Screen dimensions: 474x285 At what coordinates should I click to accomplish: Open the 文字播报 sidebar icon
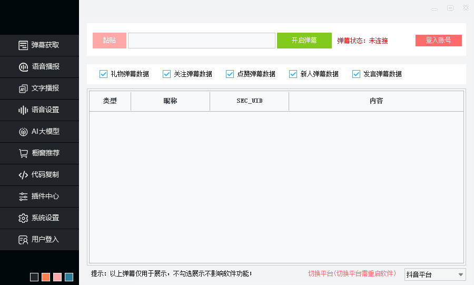[23, 89]
